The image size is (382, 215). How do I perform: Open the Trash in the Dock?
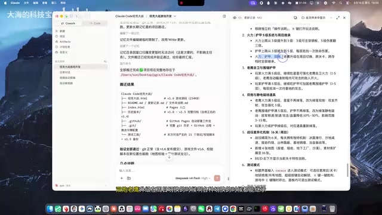pyautogui.click(x=332, y=209)
